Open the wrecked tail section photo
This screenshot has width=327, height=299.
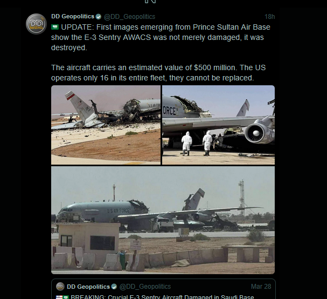106,125
